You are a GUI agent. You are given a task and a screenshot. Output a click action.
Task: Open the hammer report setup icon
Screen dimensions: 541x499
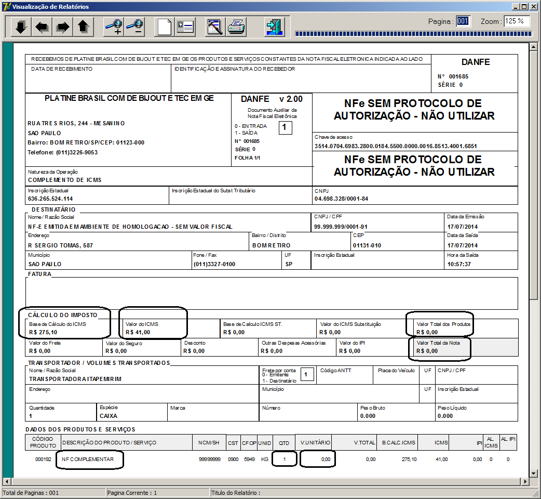point(215,27)
